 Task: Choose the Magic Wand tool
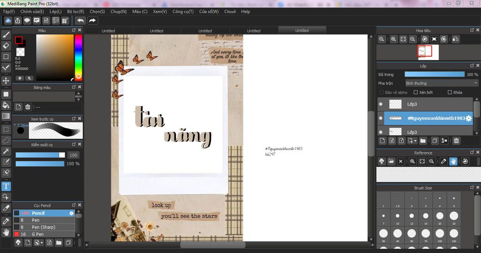6,151
